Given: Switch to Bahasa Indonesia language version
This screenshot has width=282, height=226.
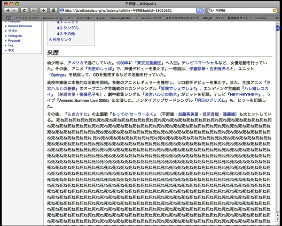Looking at the screenshot, I should [x=20, y=26].
